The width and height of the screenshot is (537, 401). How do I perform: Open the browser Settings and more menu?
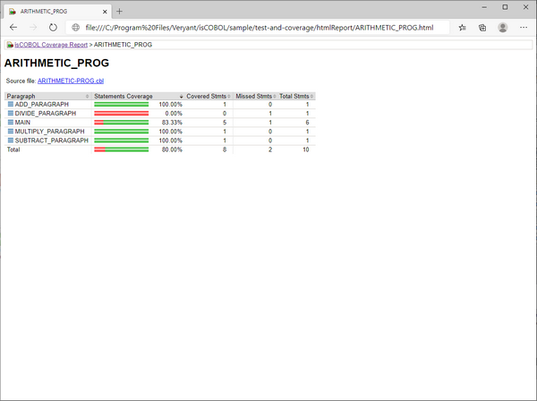click(524, 28)
